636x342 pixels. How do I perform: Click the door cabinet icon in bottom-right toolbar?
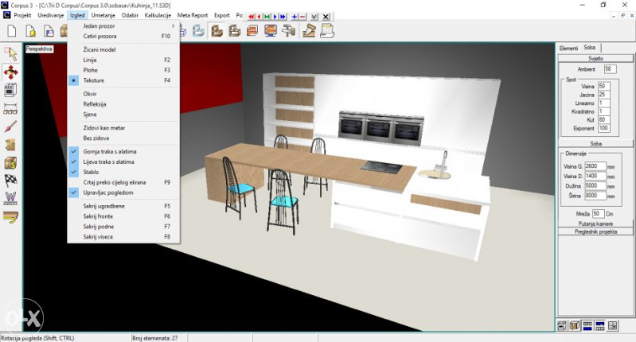[x=575, y=325]
